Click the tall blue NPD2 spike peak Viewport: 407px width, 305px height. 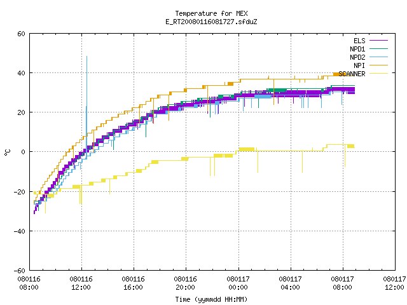tap(86, 57)
